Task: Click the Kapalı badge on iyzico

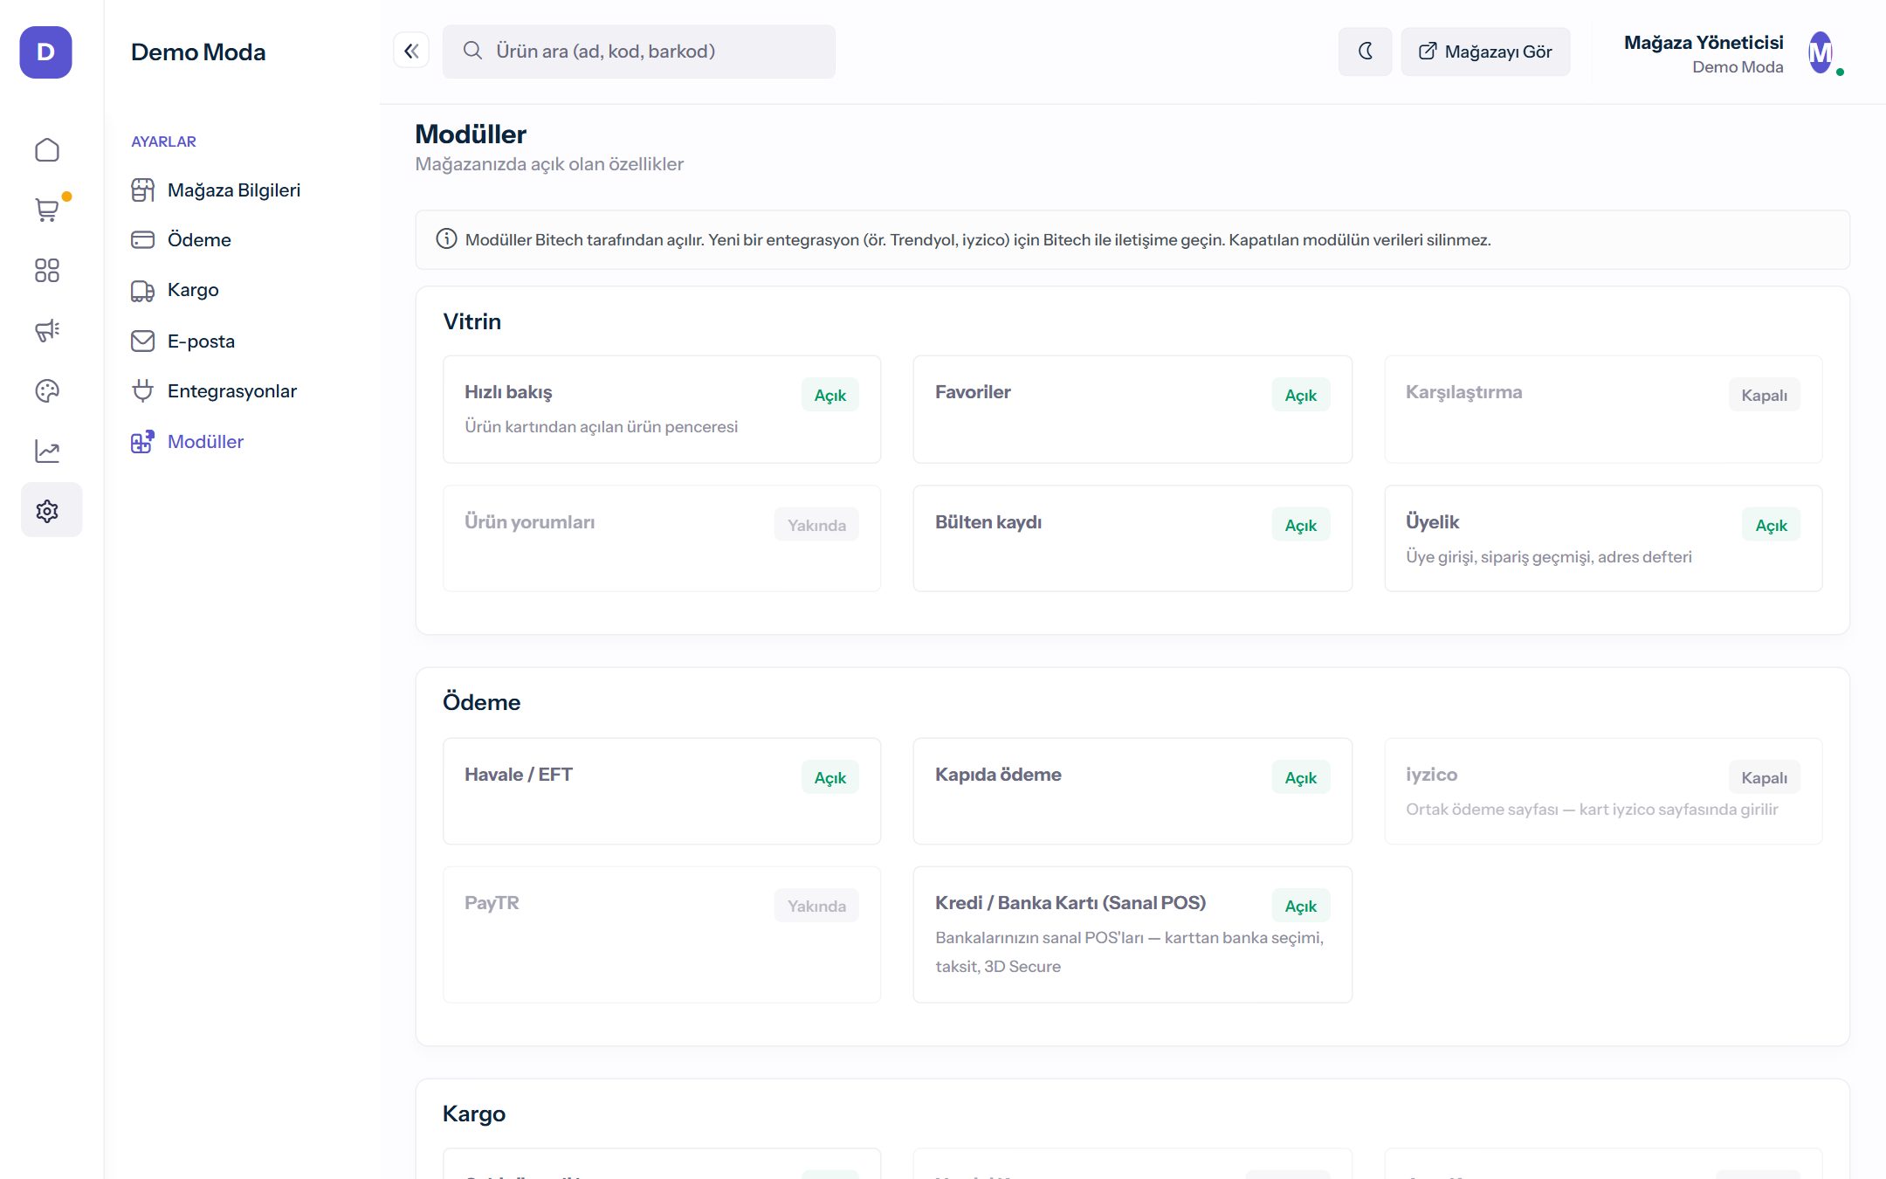Action: pos(1765,777)
